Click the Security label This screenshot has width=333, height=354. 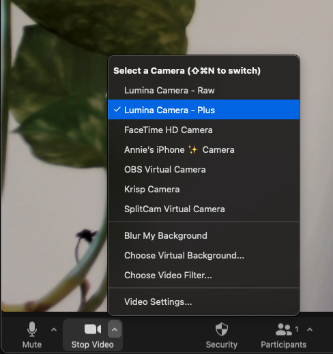[x=222, y=344]
